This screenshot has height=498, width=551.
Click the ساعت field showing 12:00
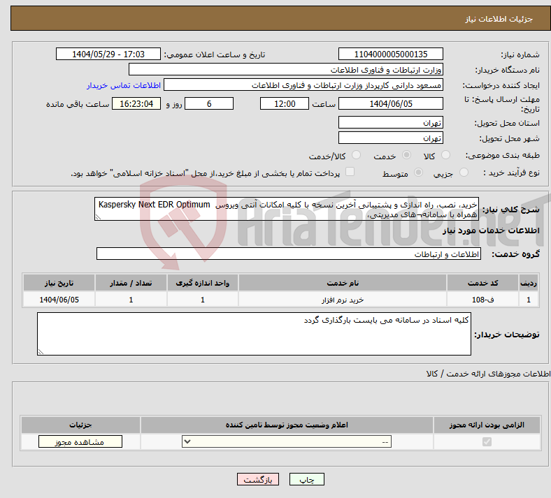[285, 103]
